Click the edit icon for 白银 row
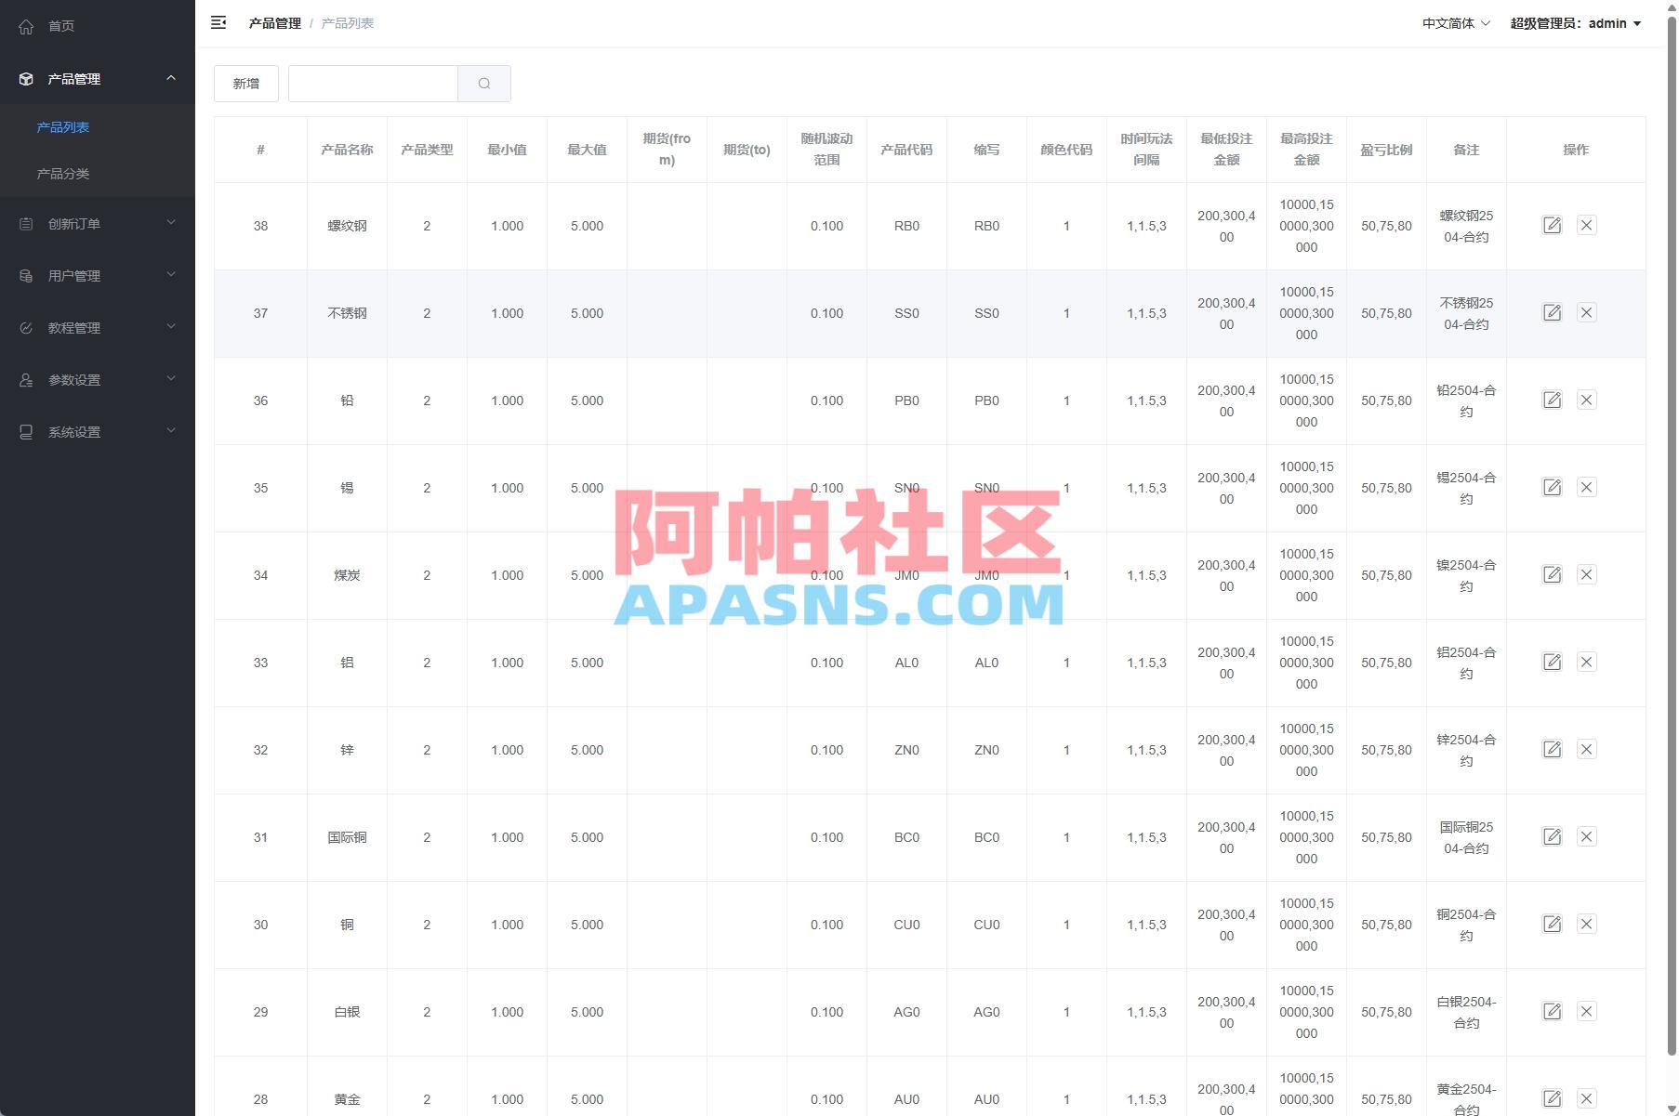Viewport: 1679px width, 1116px height. pyautogui.click(x=1552, y=1012)
